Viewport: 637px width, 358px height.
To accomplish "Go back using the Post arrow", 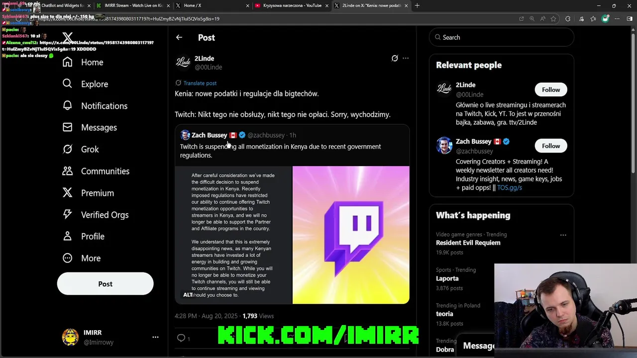I will pyautogui.click(x=179, y=37).
